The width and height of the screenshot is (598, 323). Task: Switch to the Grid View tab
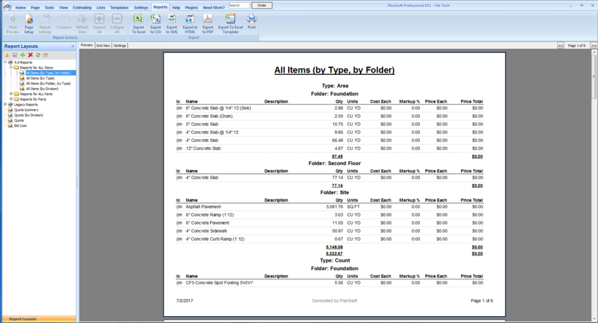(103, 45)
